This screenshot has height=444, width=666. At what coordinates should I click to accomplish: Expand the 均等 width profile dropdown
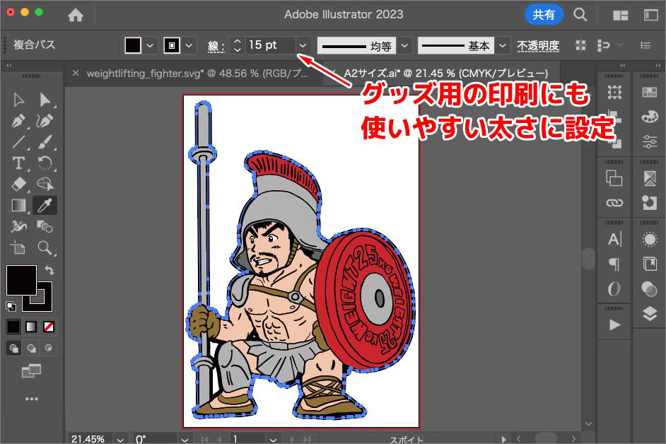pyautogui.click(x=404, y=45)
